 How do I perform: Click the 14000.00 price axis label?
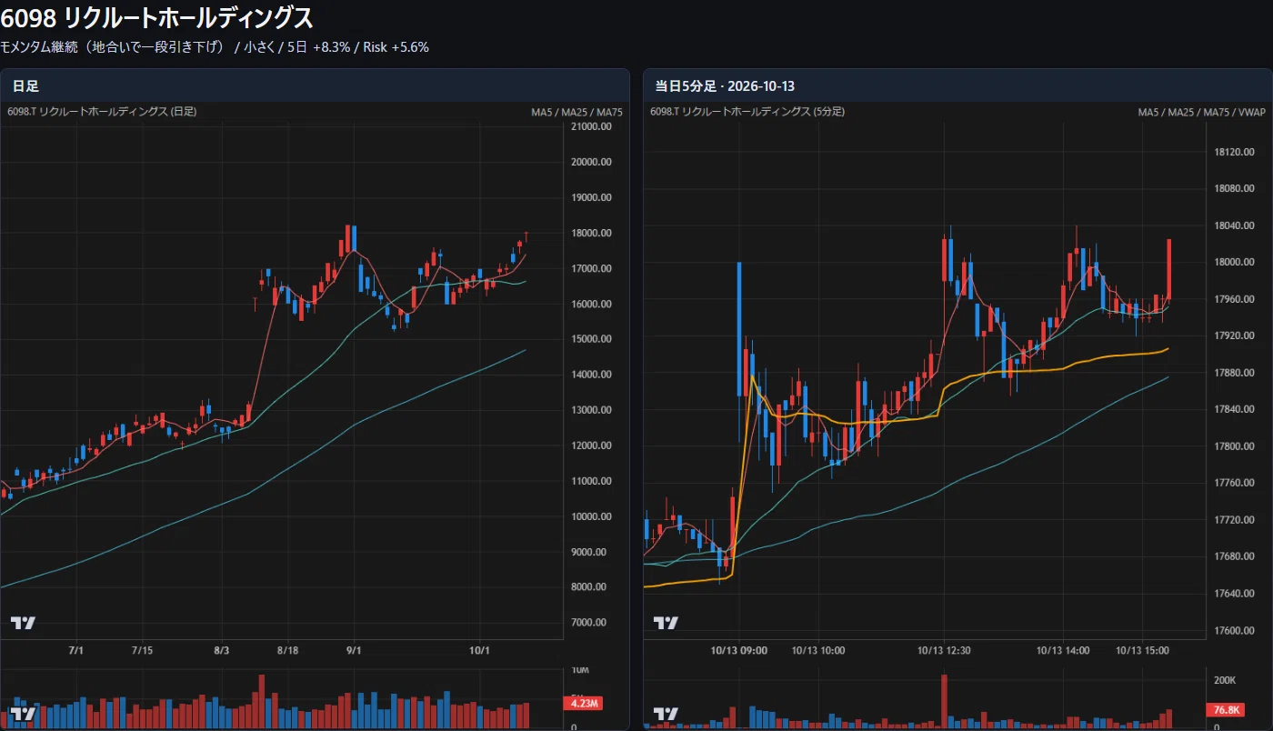pyautogui.click(x=589, y=375)
